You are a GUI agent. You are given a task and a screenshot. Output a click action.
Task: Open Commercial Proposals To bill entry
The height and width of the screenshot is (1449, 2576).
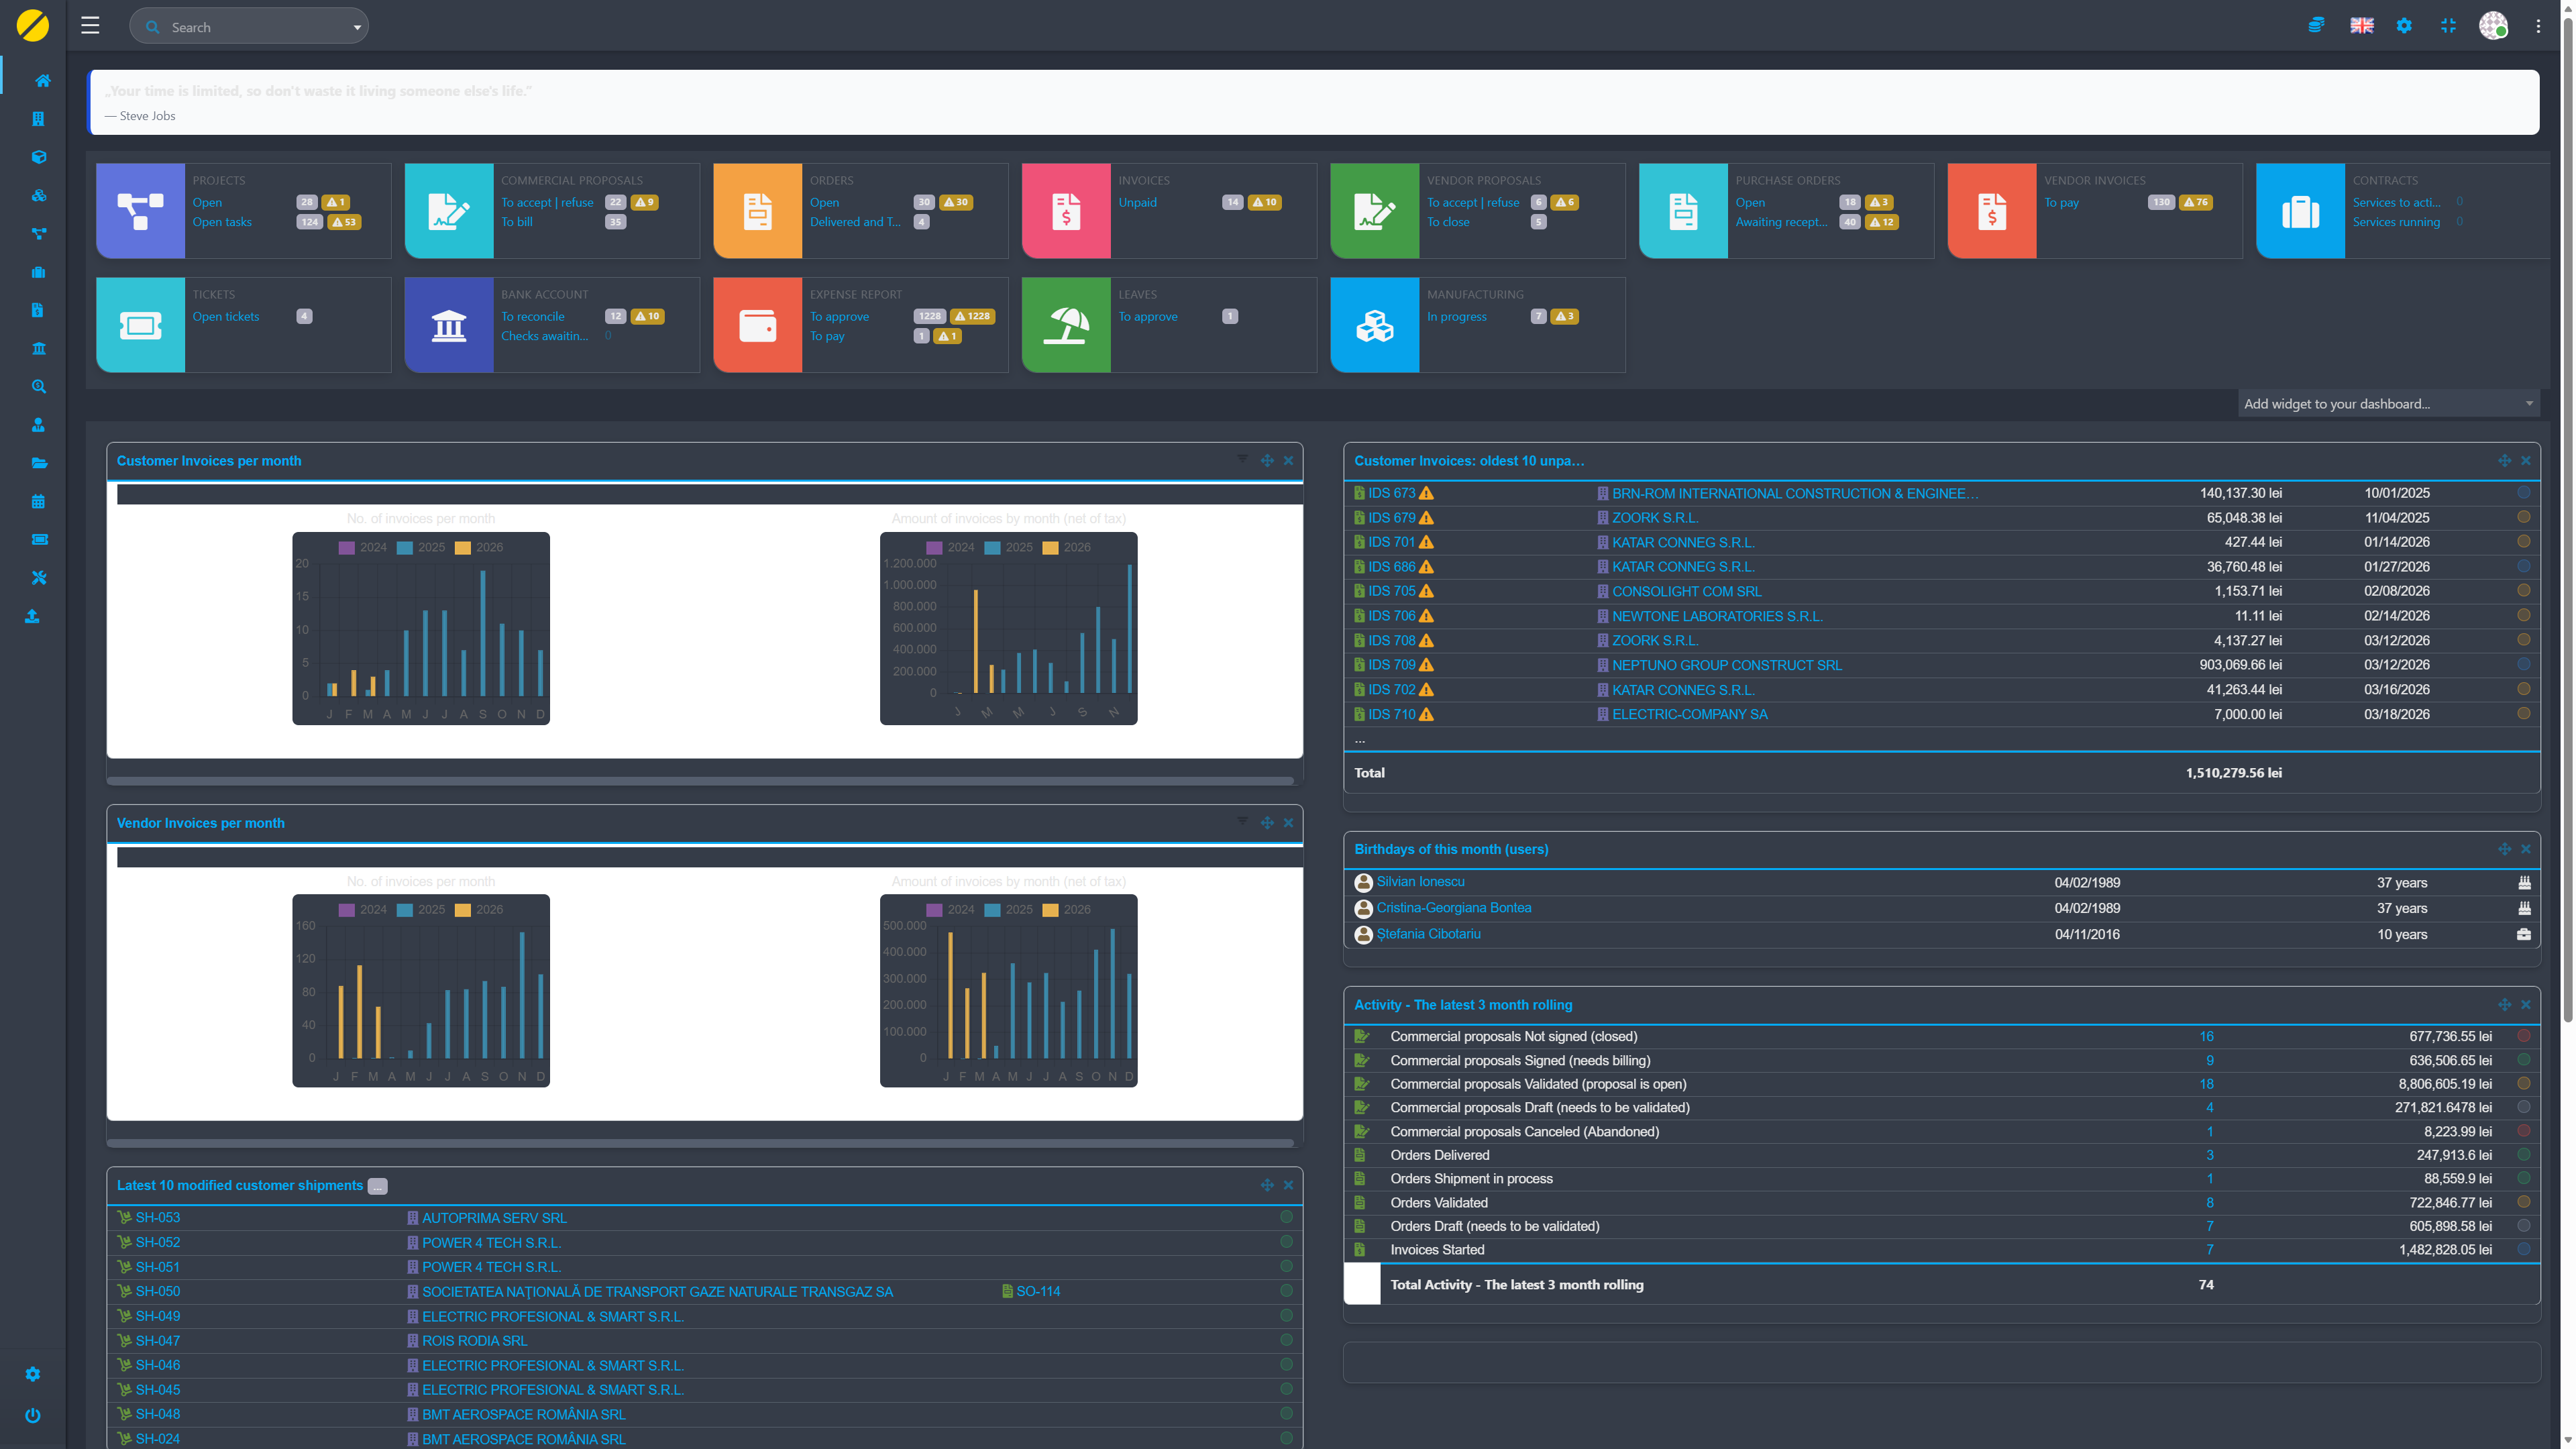tap(516, 222)
